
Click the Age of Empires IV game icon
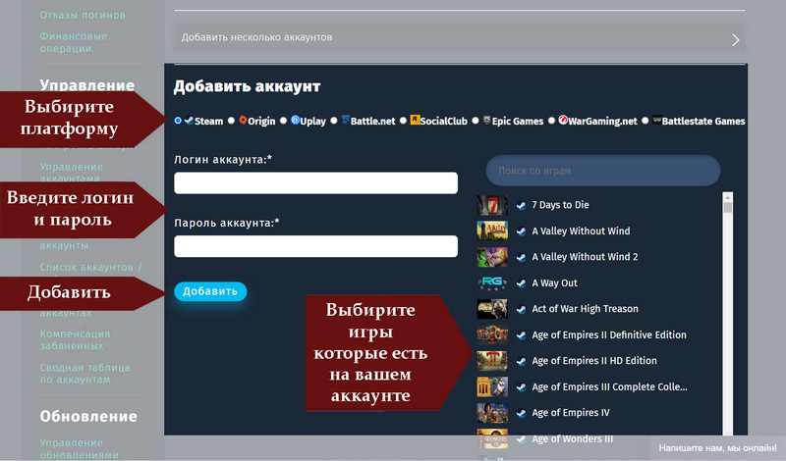[x=492, y=413]
